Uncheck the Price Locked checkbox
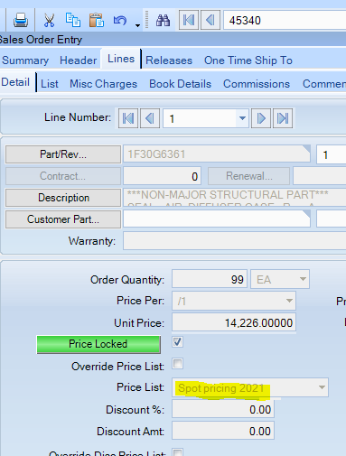Screen dimensions: 346x456 coord(177,342)
